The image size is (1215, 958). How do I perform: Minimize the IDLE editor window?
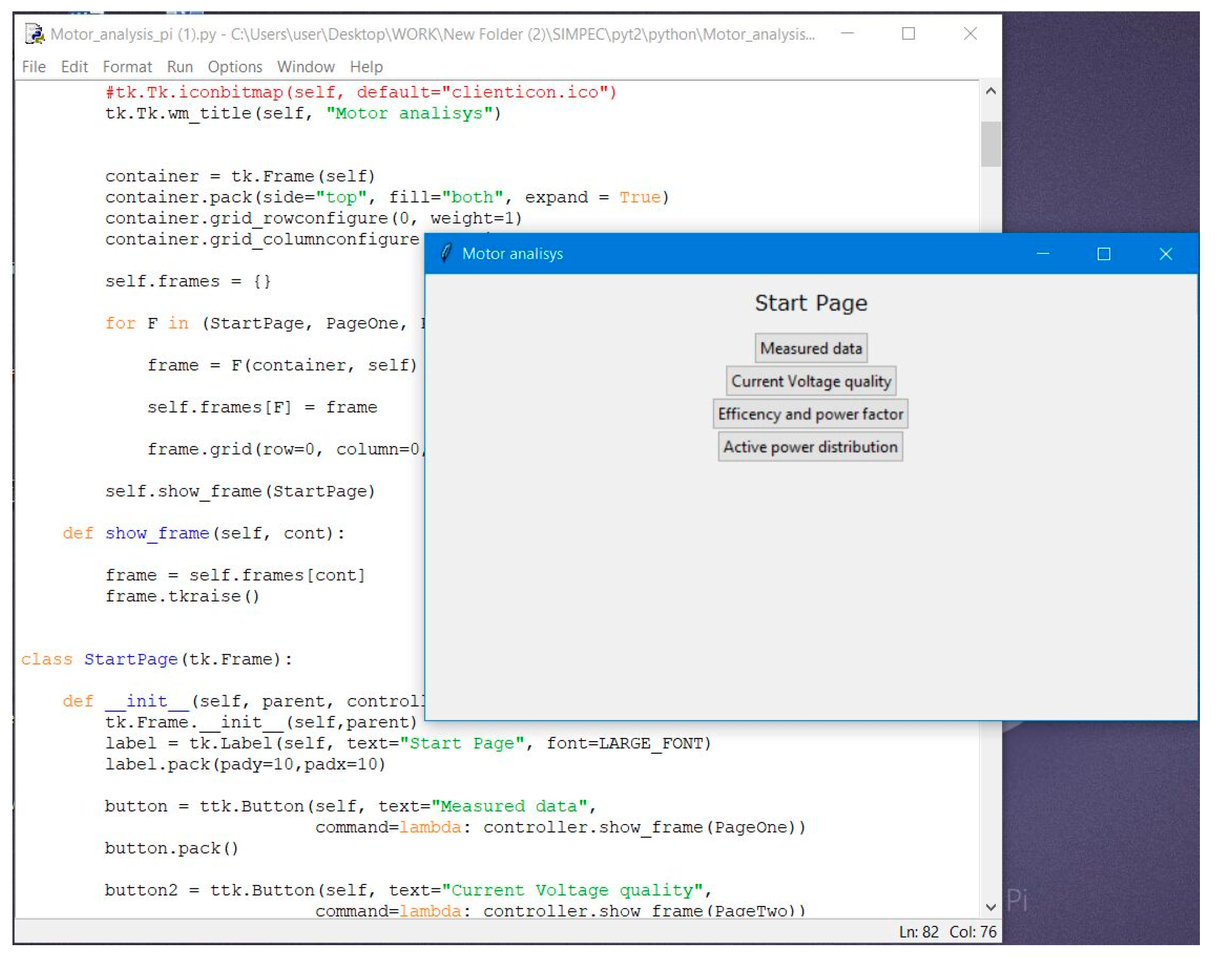[848, 34]
